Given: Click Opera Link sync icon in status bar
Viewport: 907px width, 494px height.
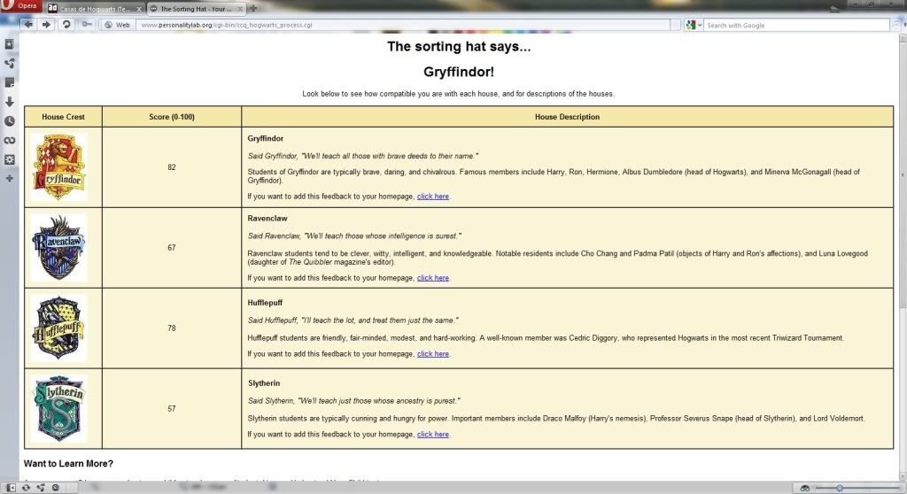Looking at the screenshot, I should click(26, 488).
